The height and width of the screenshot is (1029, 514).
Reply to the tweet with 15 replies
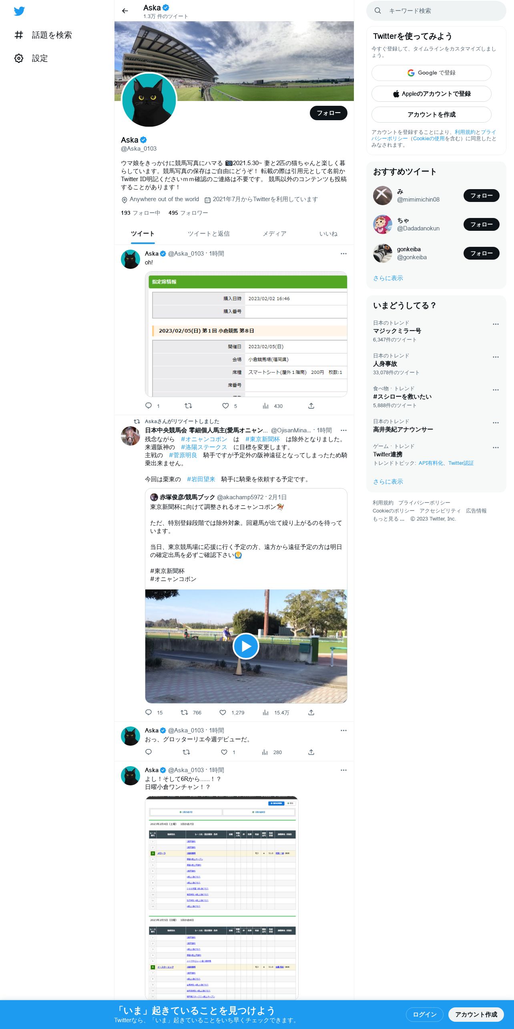149,712
